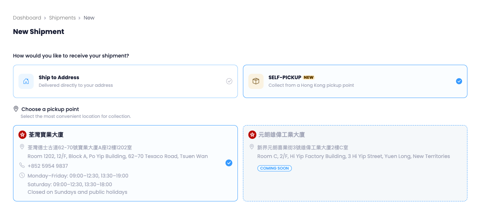Click the Saturday opening hours line
Image resolution: width=479 pixels, height=209 pixels.
(x=70, y=184)
